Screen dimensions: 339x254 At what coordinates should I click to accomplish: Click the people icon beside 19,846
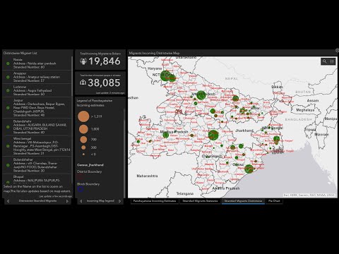pyautogui.click(x=83, y=61)
